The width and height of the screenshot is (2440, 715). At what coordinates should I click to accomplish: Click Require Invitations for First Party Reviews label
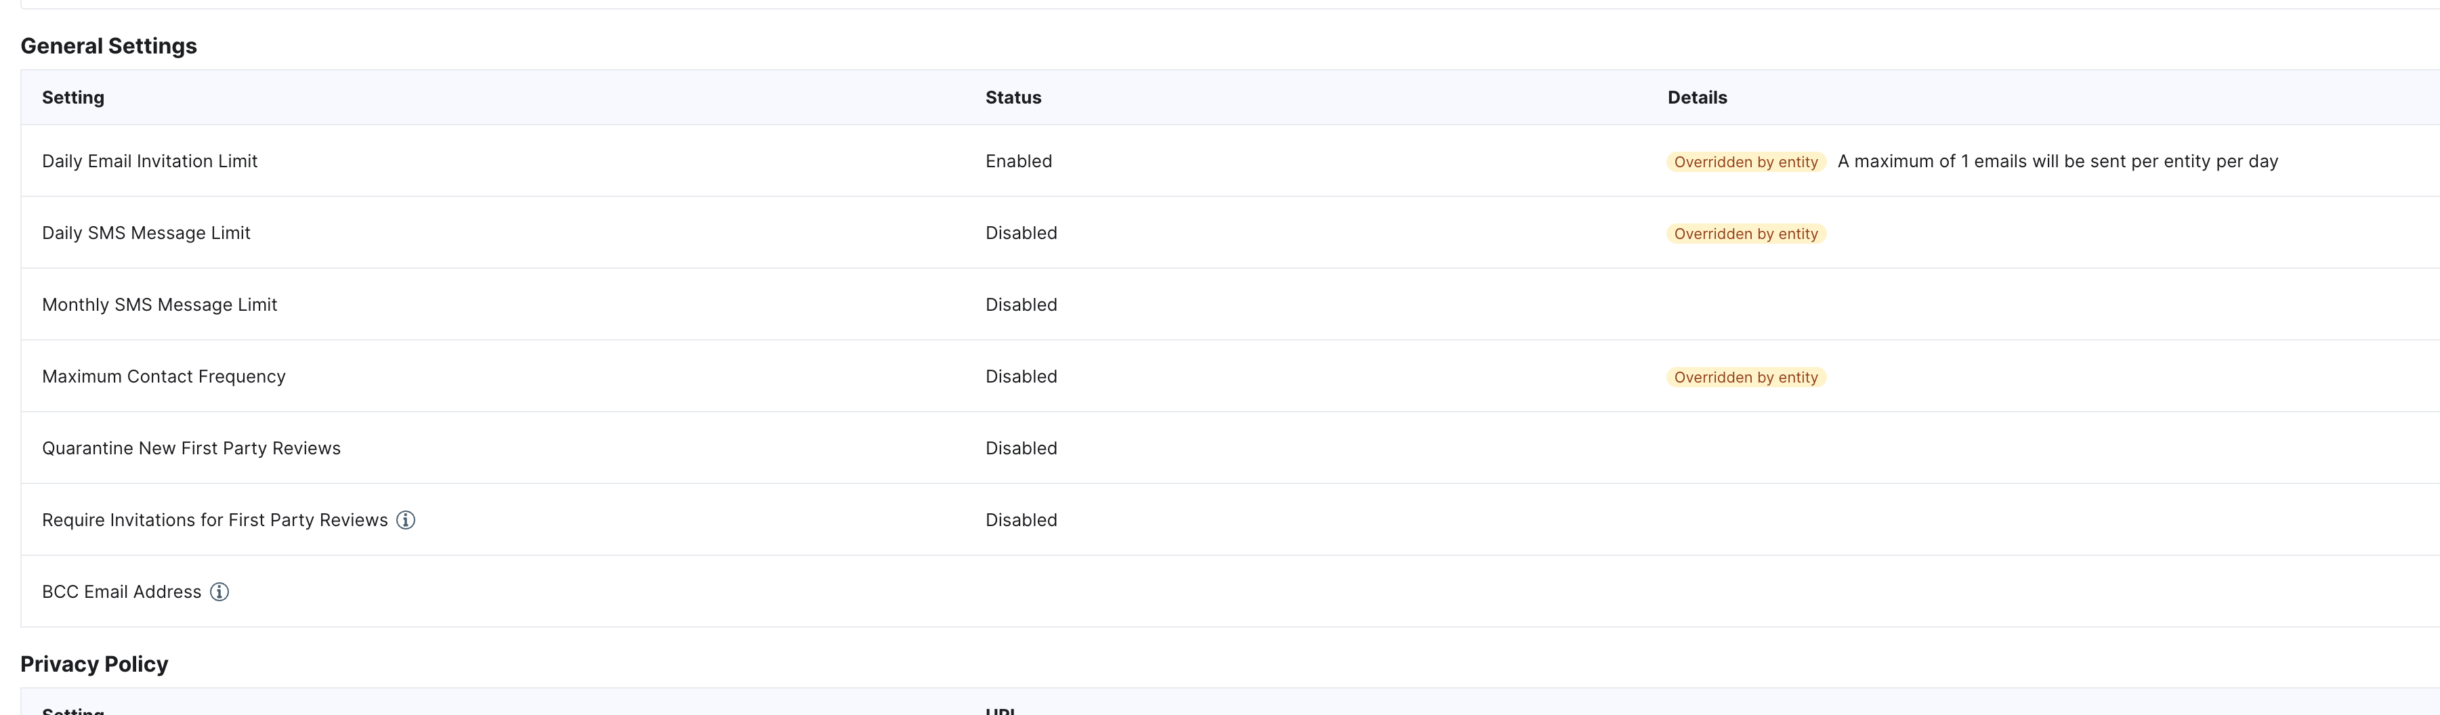click(x=215, y=520)
